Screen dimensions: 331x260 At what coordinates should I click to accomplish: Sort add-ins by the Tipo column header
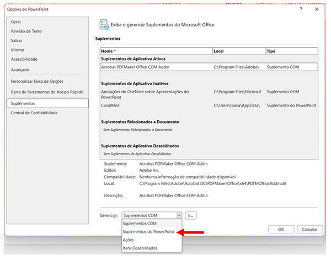point(292,51)
